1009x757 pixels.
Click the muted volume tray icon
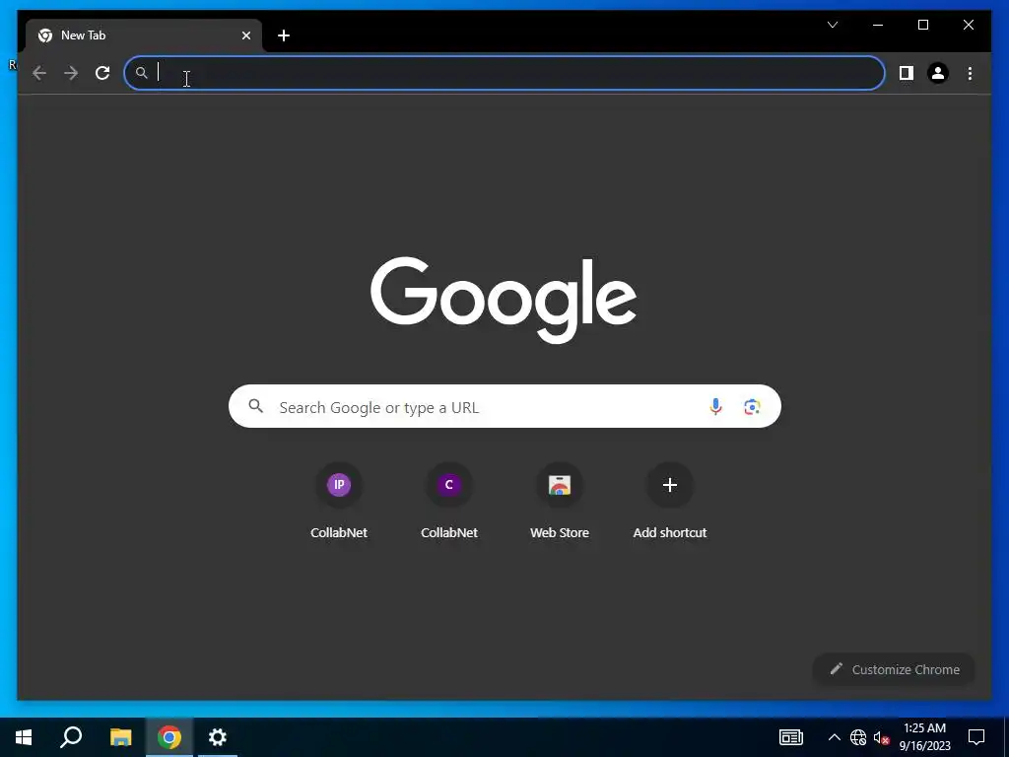(881, 737)
